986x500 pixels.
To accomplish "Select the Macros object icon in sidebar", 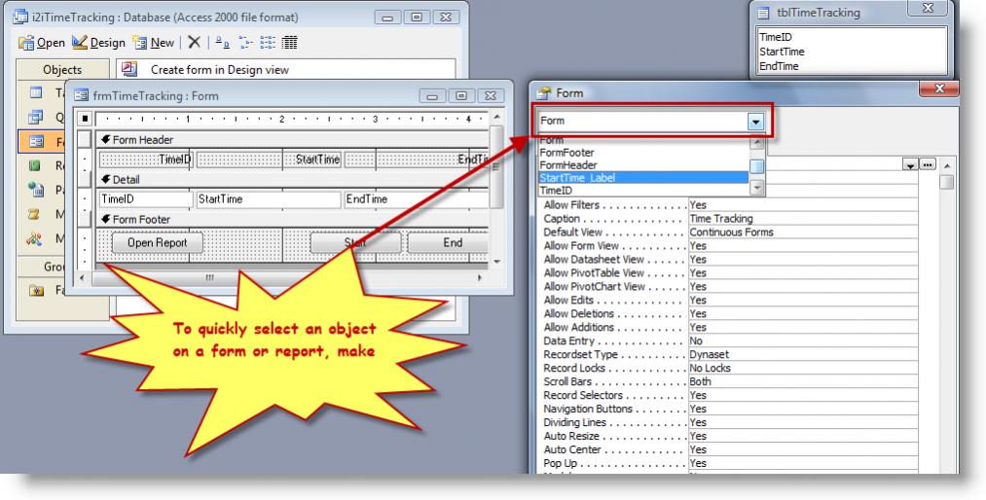I will [35, 214].
